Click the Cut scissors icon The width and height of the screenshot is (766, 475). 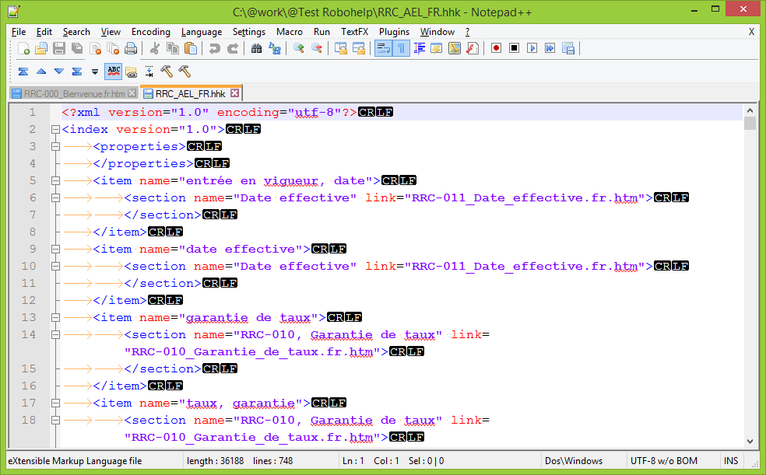click(154, 48)
